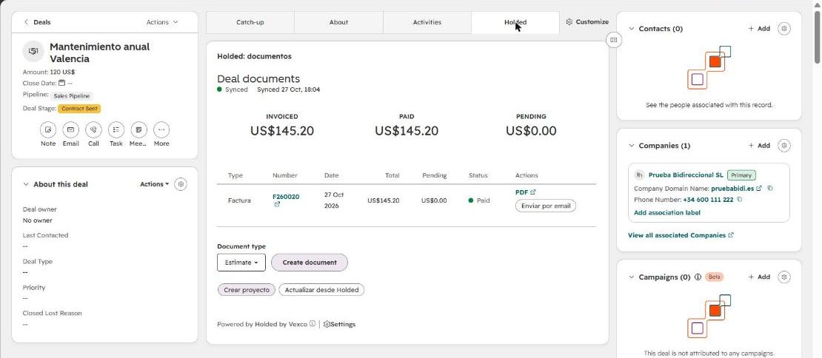Click the Meeting icon button
This screenshot has width=822, height=358.
click(x=139, y=129)
